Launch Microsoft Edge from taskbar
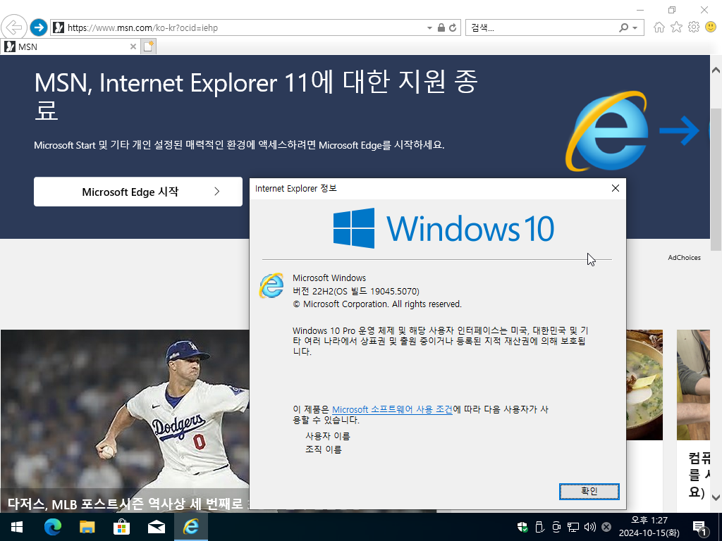This screenshot has width=722, height=541. pyautogui.click(x=52, y=527)
